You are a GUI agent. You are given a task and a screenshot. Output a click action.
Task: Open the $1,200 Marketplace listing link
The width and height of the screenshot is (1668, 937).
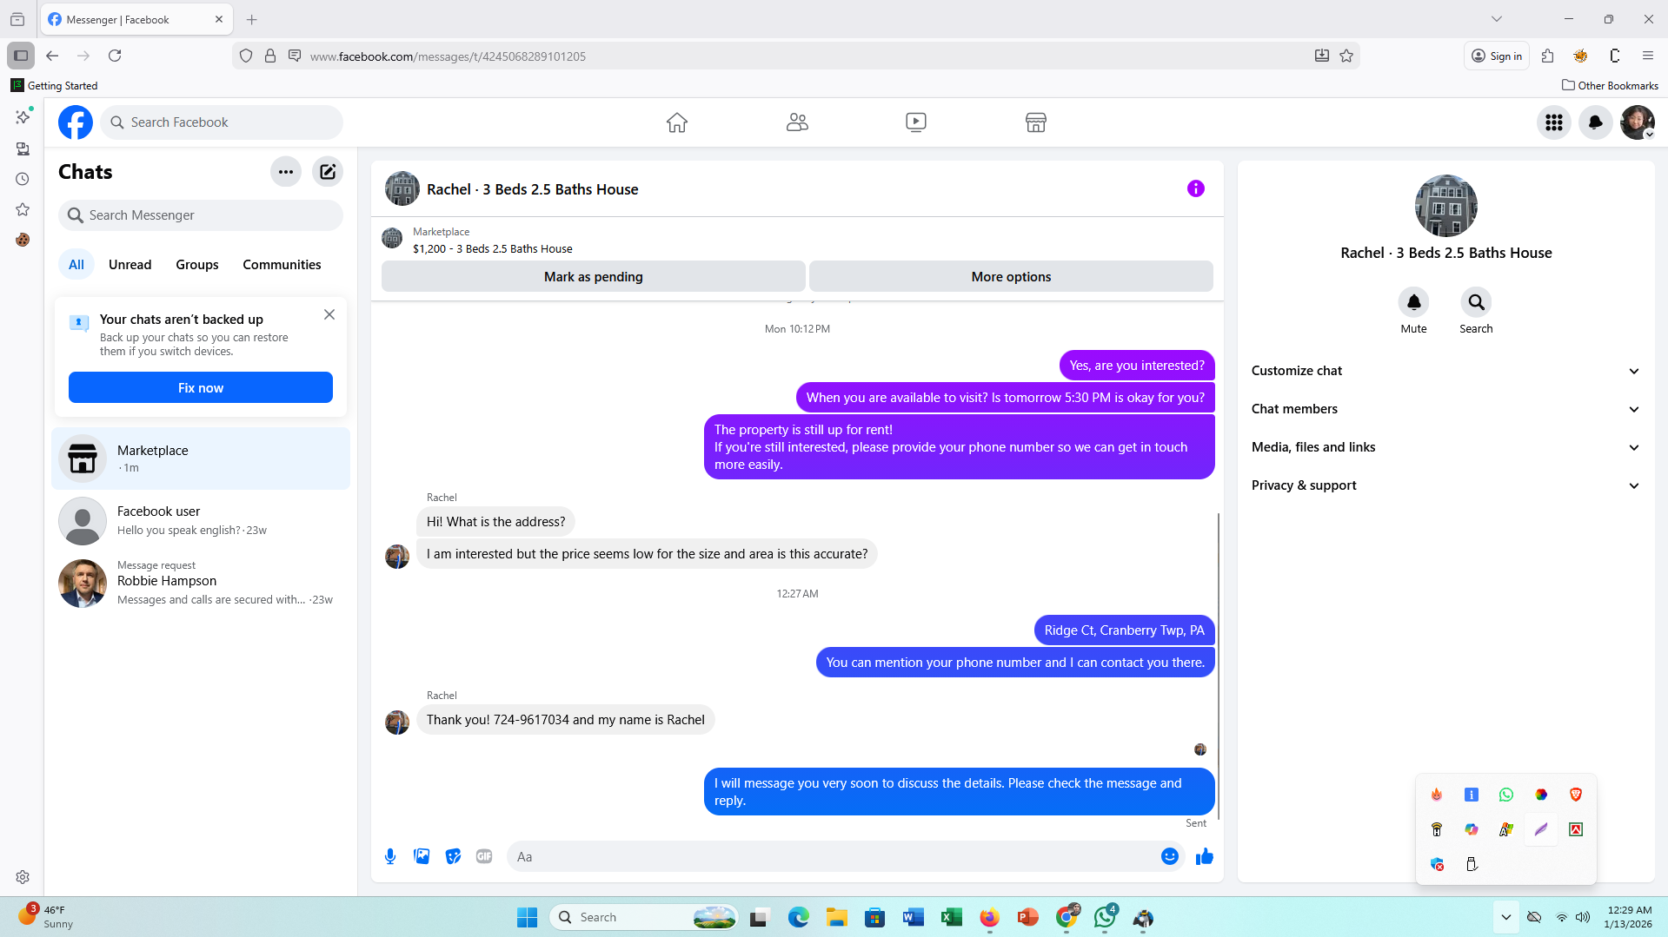click(492, 249)
